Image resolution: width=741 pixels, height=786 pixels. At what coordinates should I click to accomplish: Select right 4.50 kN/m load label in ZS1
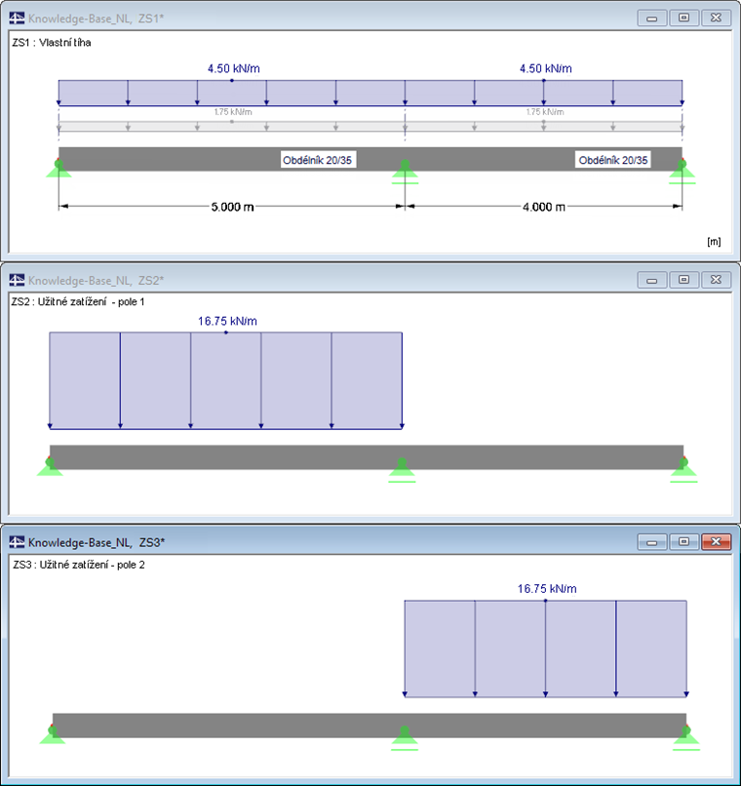[546, 68]
